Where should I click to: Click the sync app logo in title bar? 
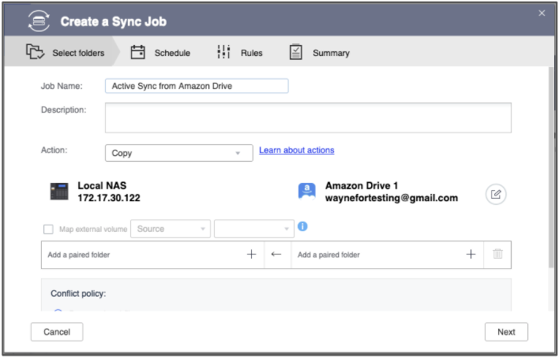(39, 21)
